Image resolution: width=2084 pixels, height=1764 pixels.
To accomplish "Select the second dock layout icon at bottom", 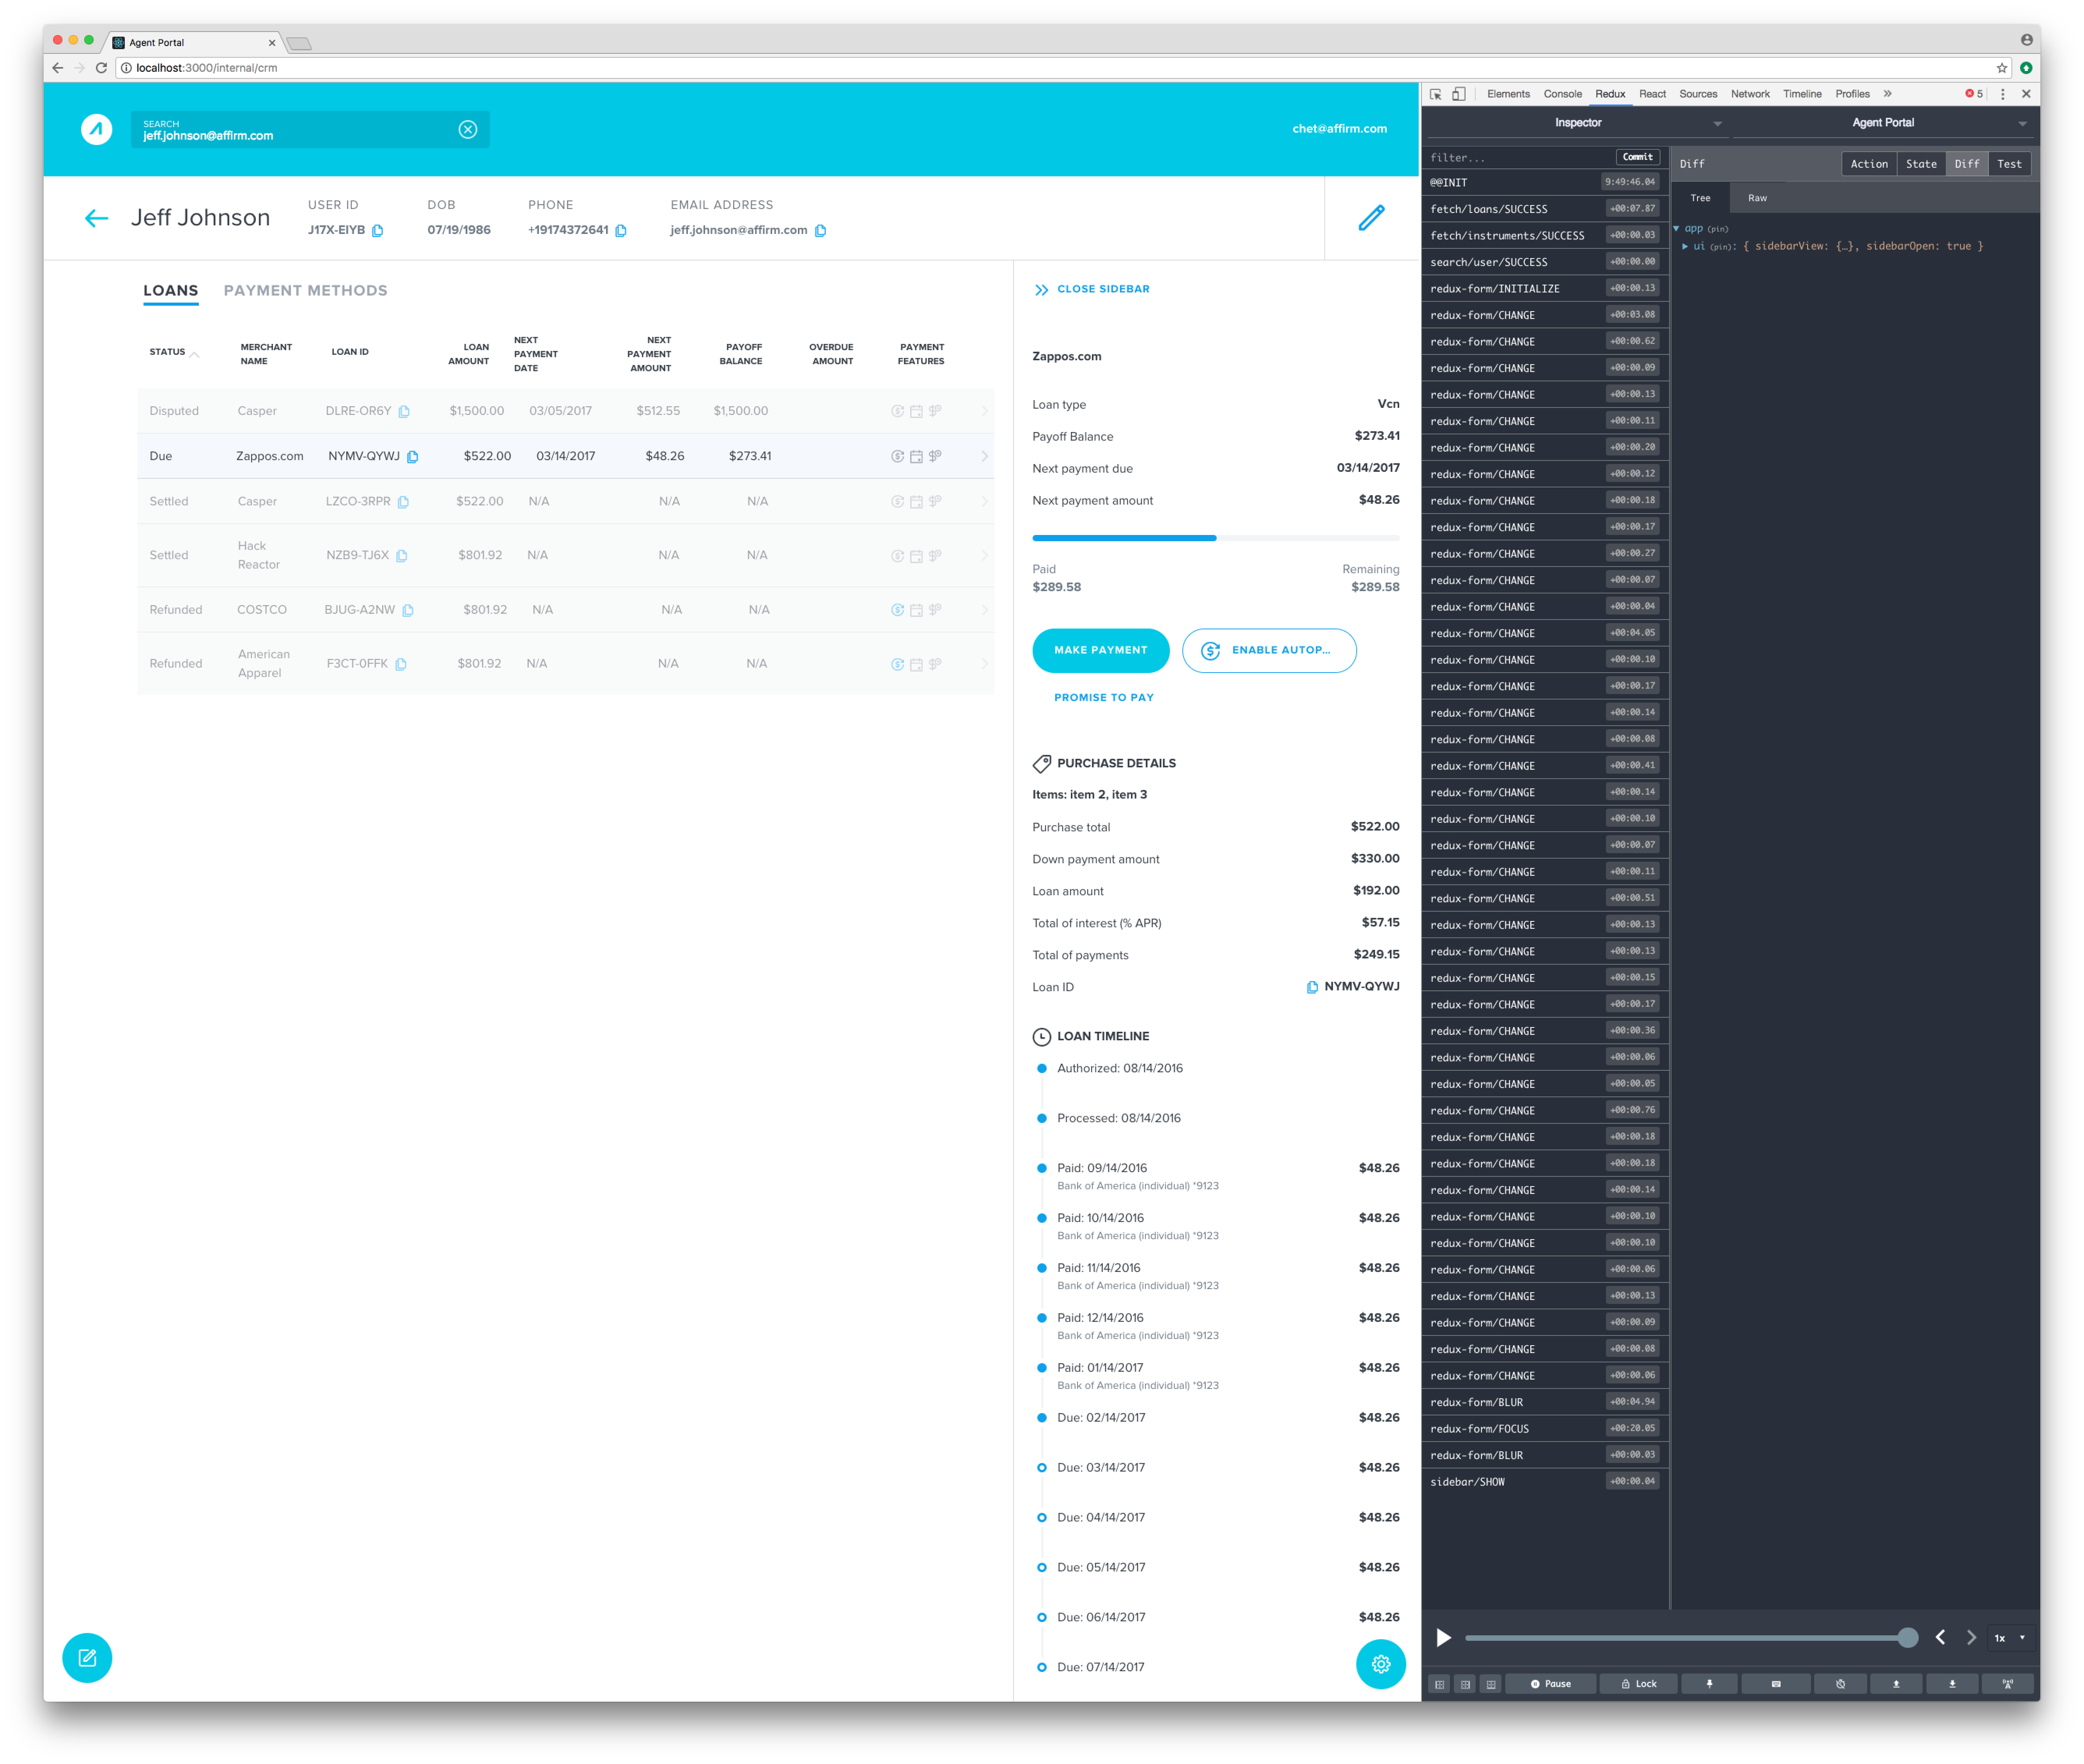I will 1466,1685.
